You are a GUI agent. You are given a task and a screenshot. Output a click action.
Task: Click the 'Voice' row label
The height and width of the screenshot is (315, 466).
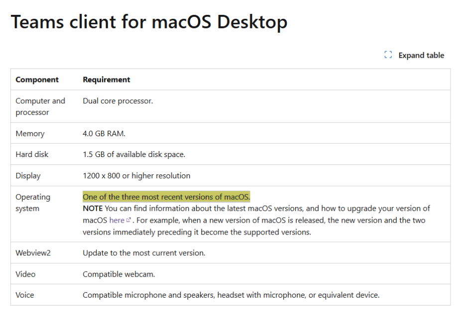(x=25, y=295)
